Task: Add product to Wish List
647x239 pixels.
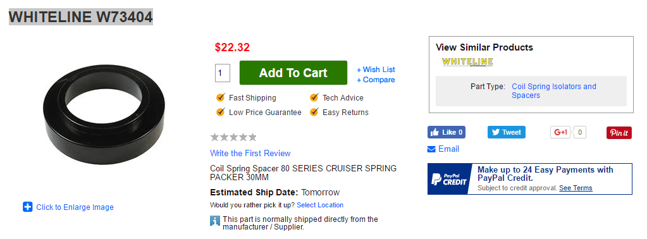Action: [x=376, y=70]
